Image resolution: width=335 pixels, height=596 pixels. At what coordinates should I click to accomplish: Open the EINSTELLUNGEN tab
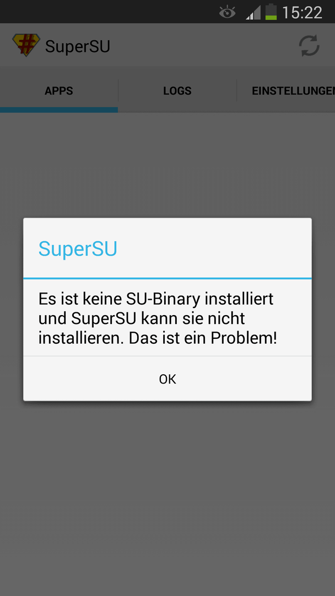click(286, 91)
